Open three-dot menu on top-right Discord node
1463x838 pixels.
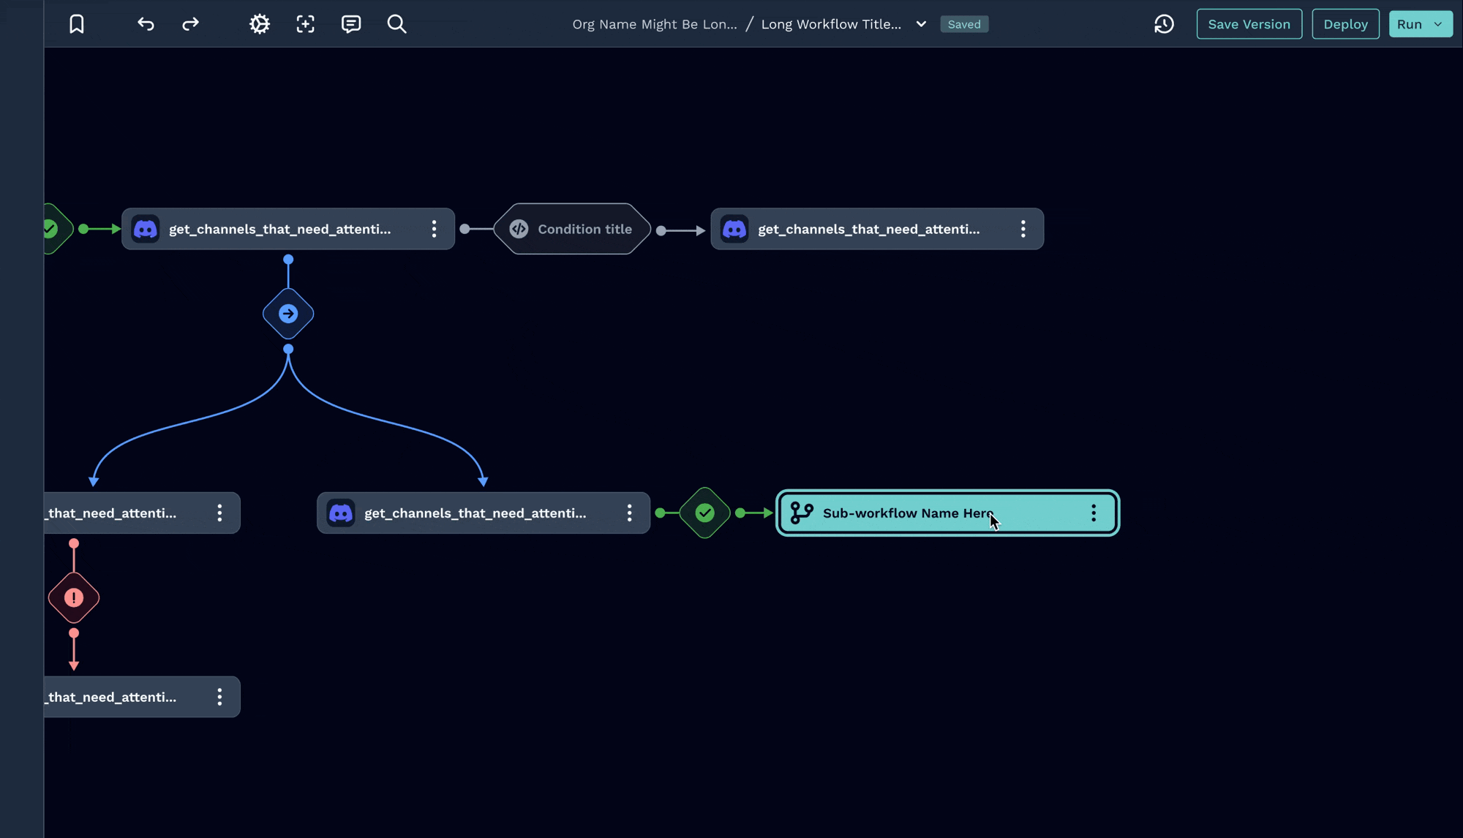click(1023, 229)
